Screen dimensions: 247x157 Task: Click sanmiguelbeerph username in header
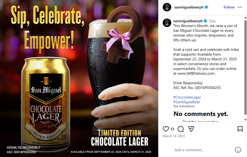point(189,7)
